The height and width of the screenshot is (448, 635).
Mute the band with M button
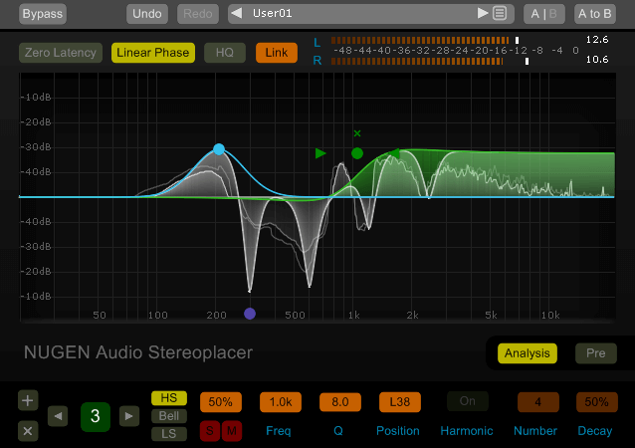pyautogui.click(x=232, y=431)
